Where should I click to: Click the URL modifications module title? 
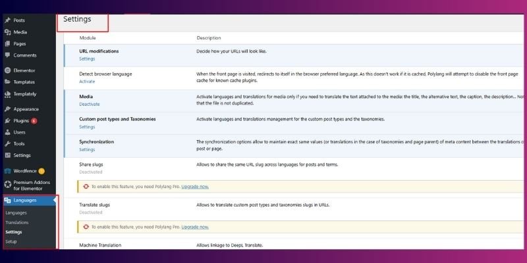pyautogui.click(x=99, y=51)
